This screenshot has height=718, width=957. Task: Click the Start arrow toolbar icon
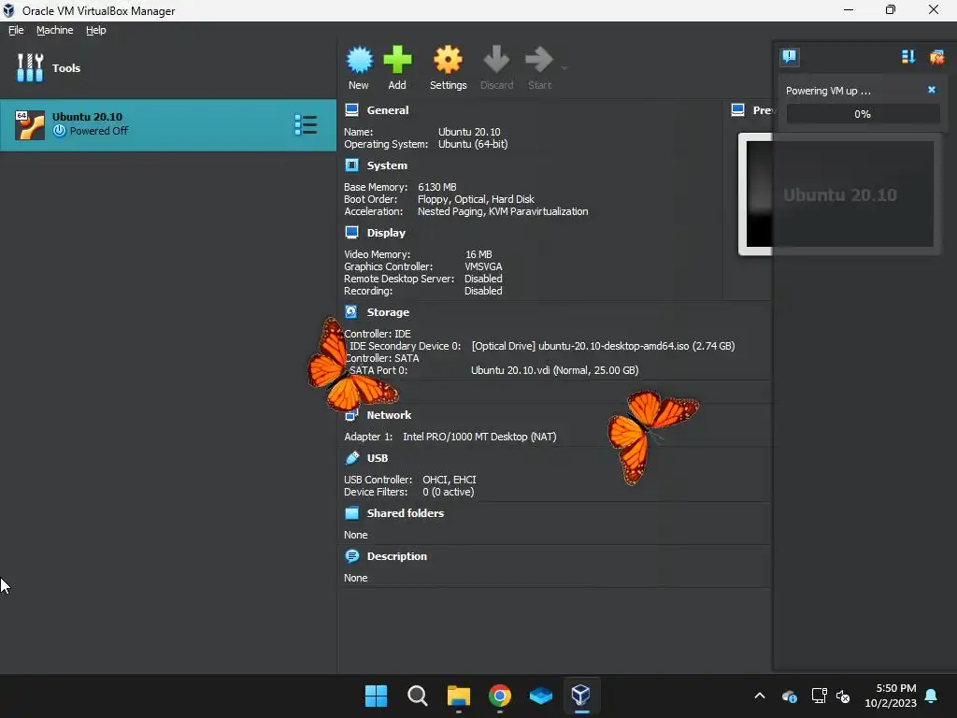tap(539, 60)
